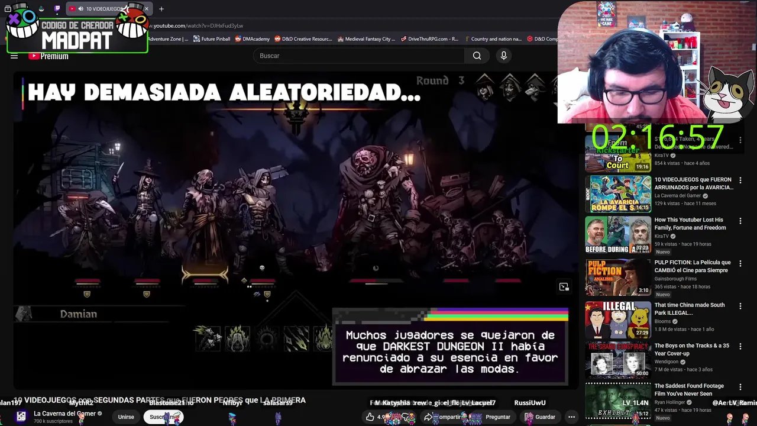The width and height of the screenshot is (757, 426).
Task: Open options for Saddest Found Footage video
Action: (x=740, y=387)
